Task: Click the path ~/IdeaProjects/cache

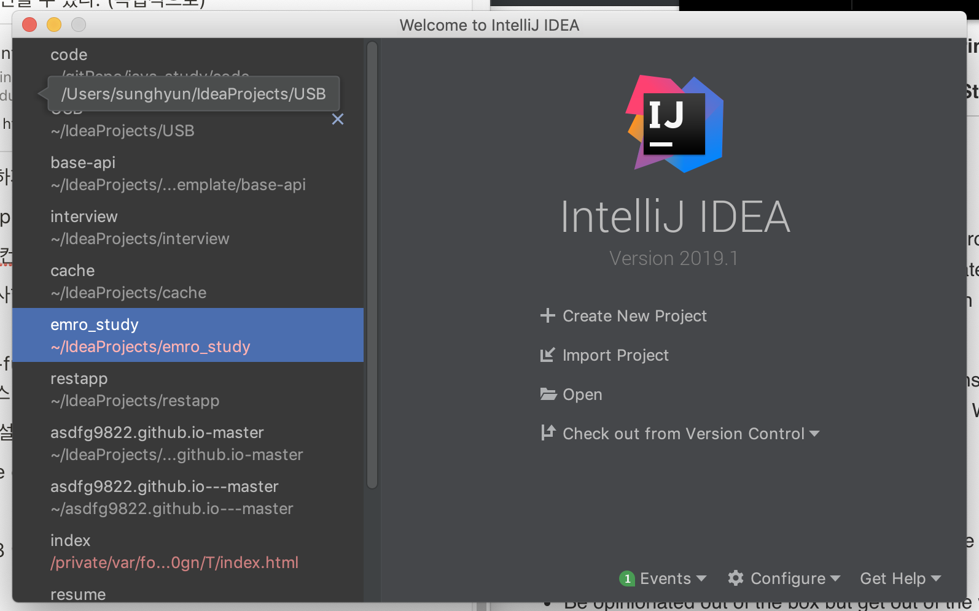Action: 128,293
